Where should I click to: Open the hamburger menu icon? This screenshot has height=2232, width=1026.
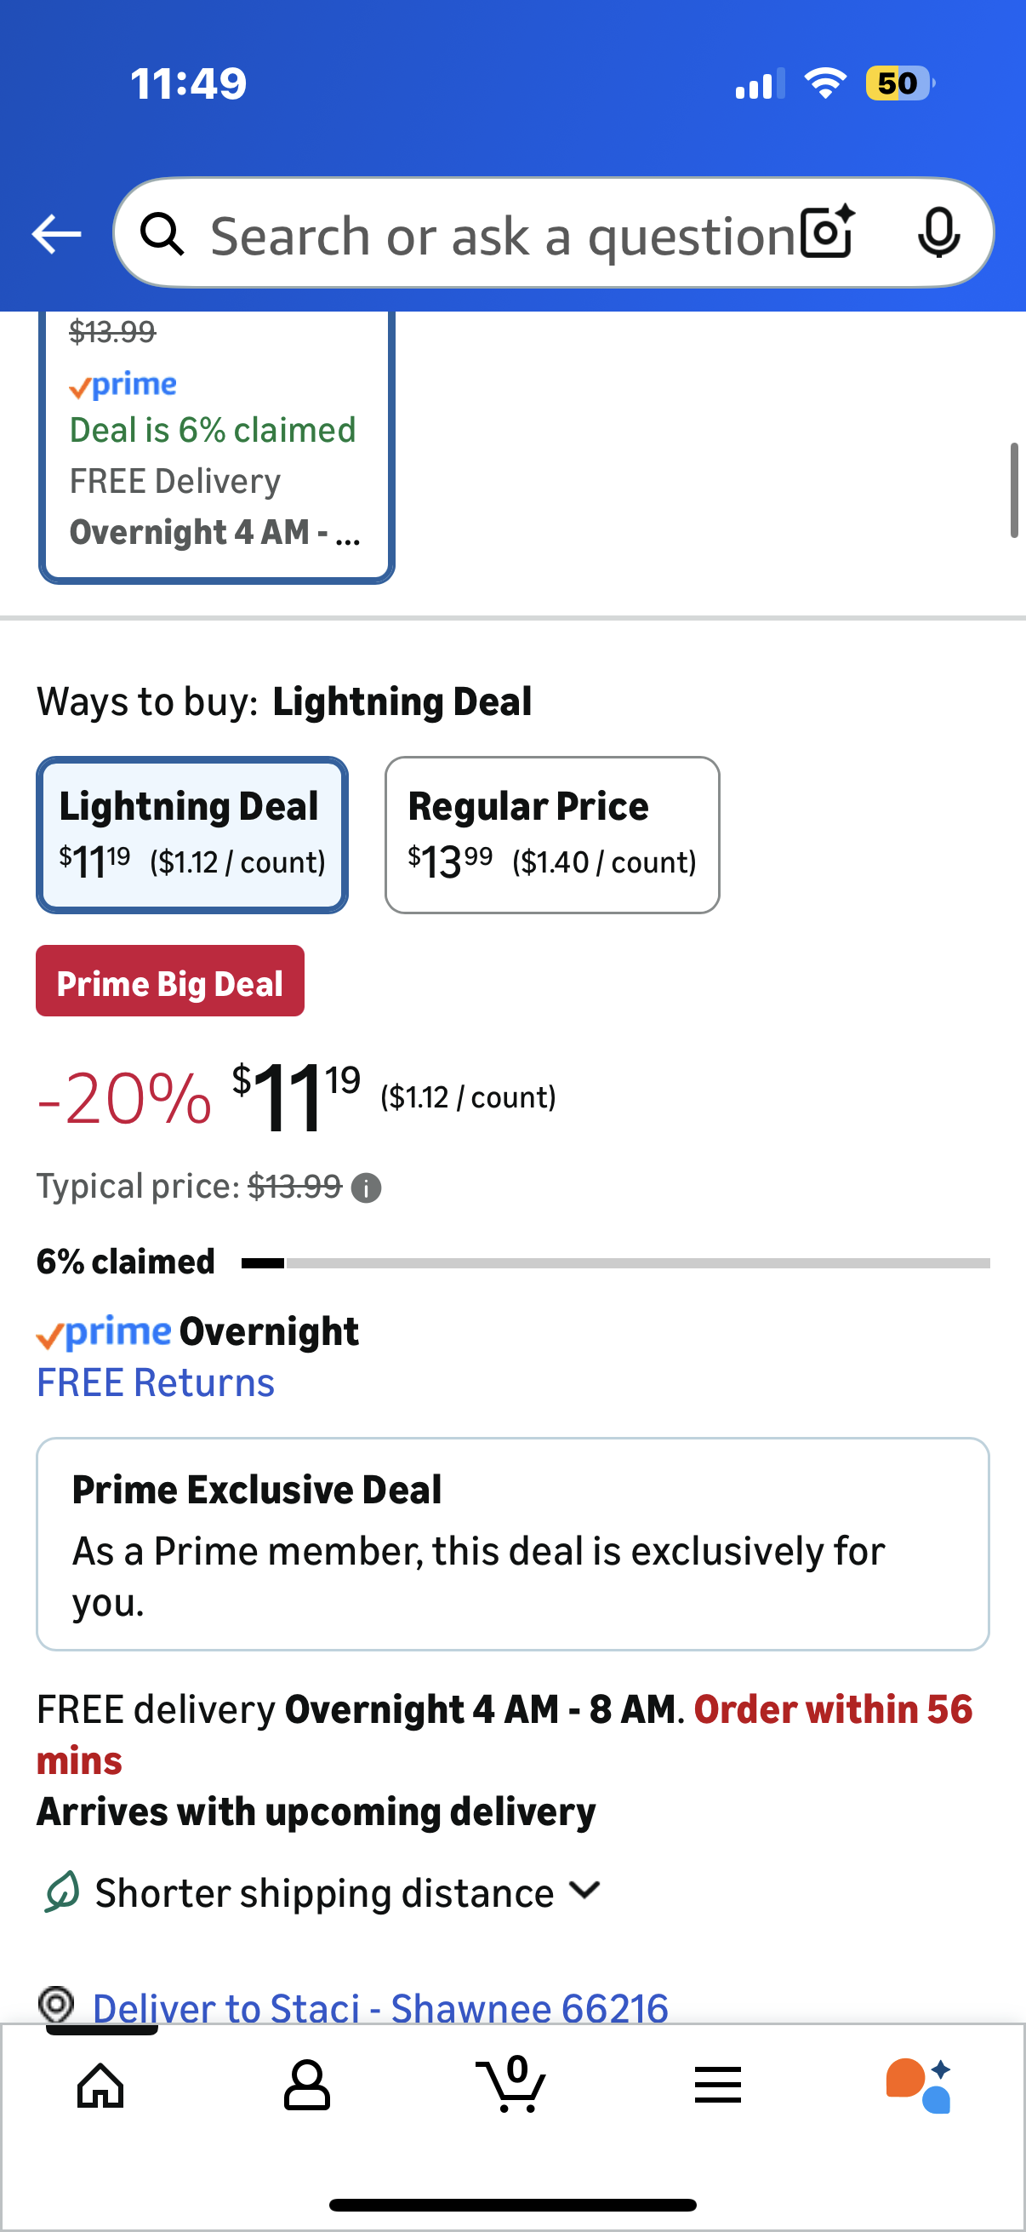click(718, 2086)
